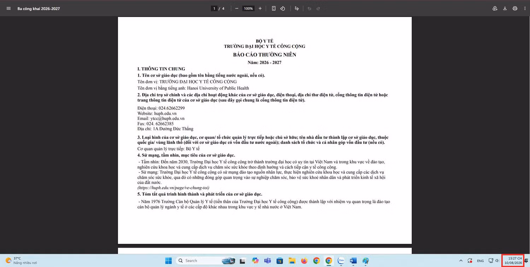The height and width of the screenshot is (267, 530).
Task: Rotate the document counterclockwise
Action: 283,8
